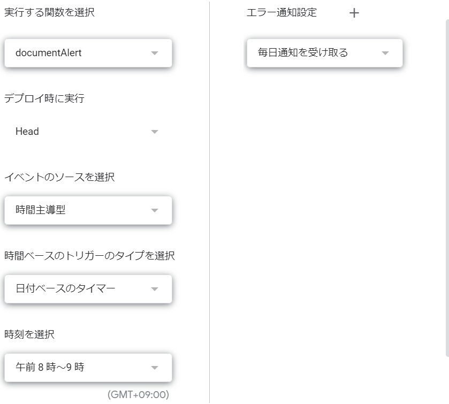
Task: Click the arrow icon in 毎日通知を受け取る field
Action: pyautogui.click(x=385, y=53)
